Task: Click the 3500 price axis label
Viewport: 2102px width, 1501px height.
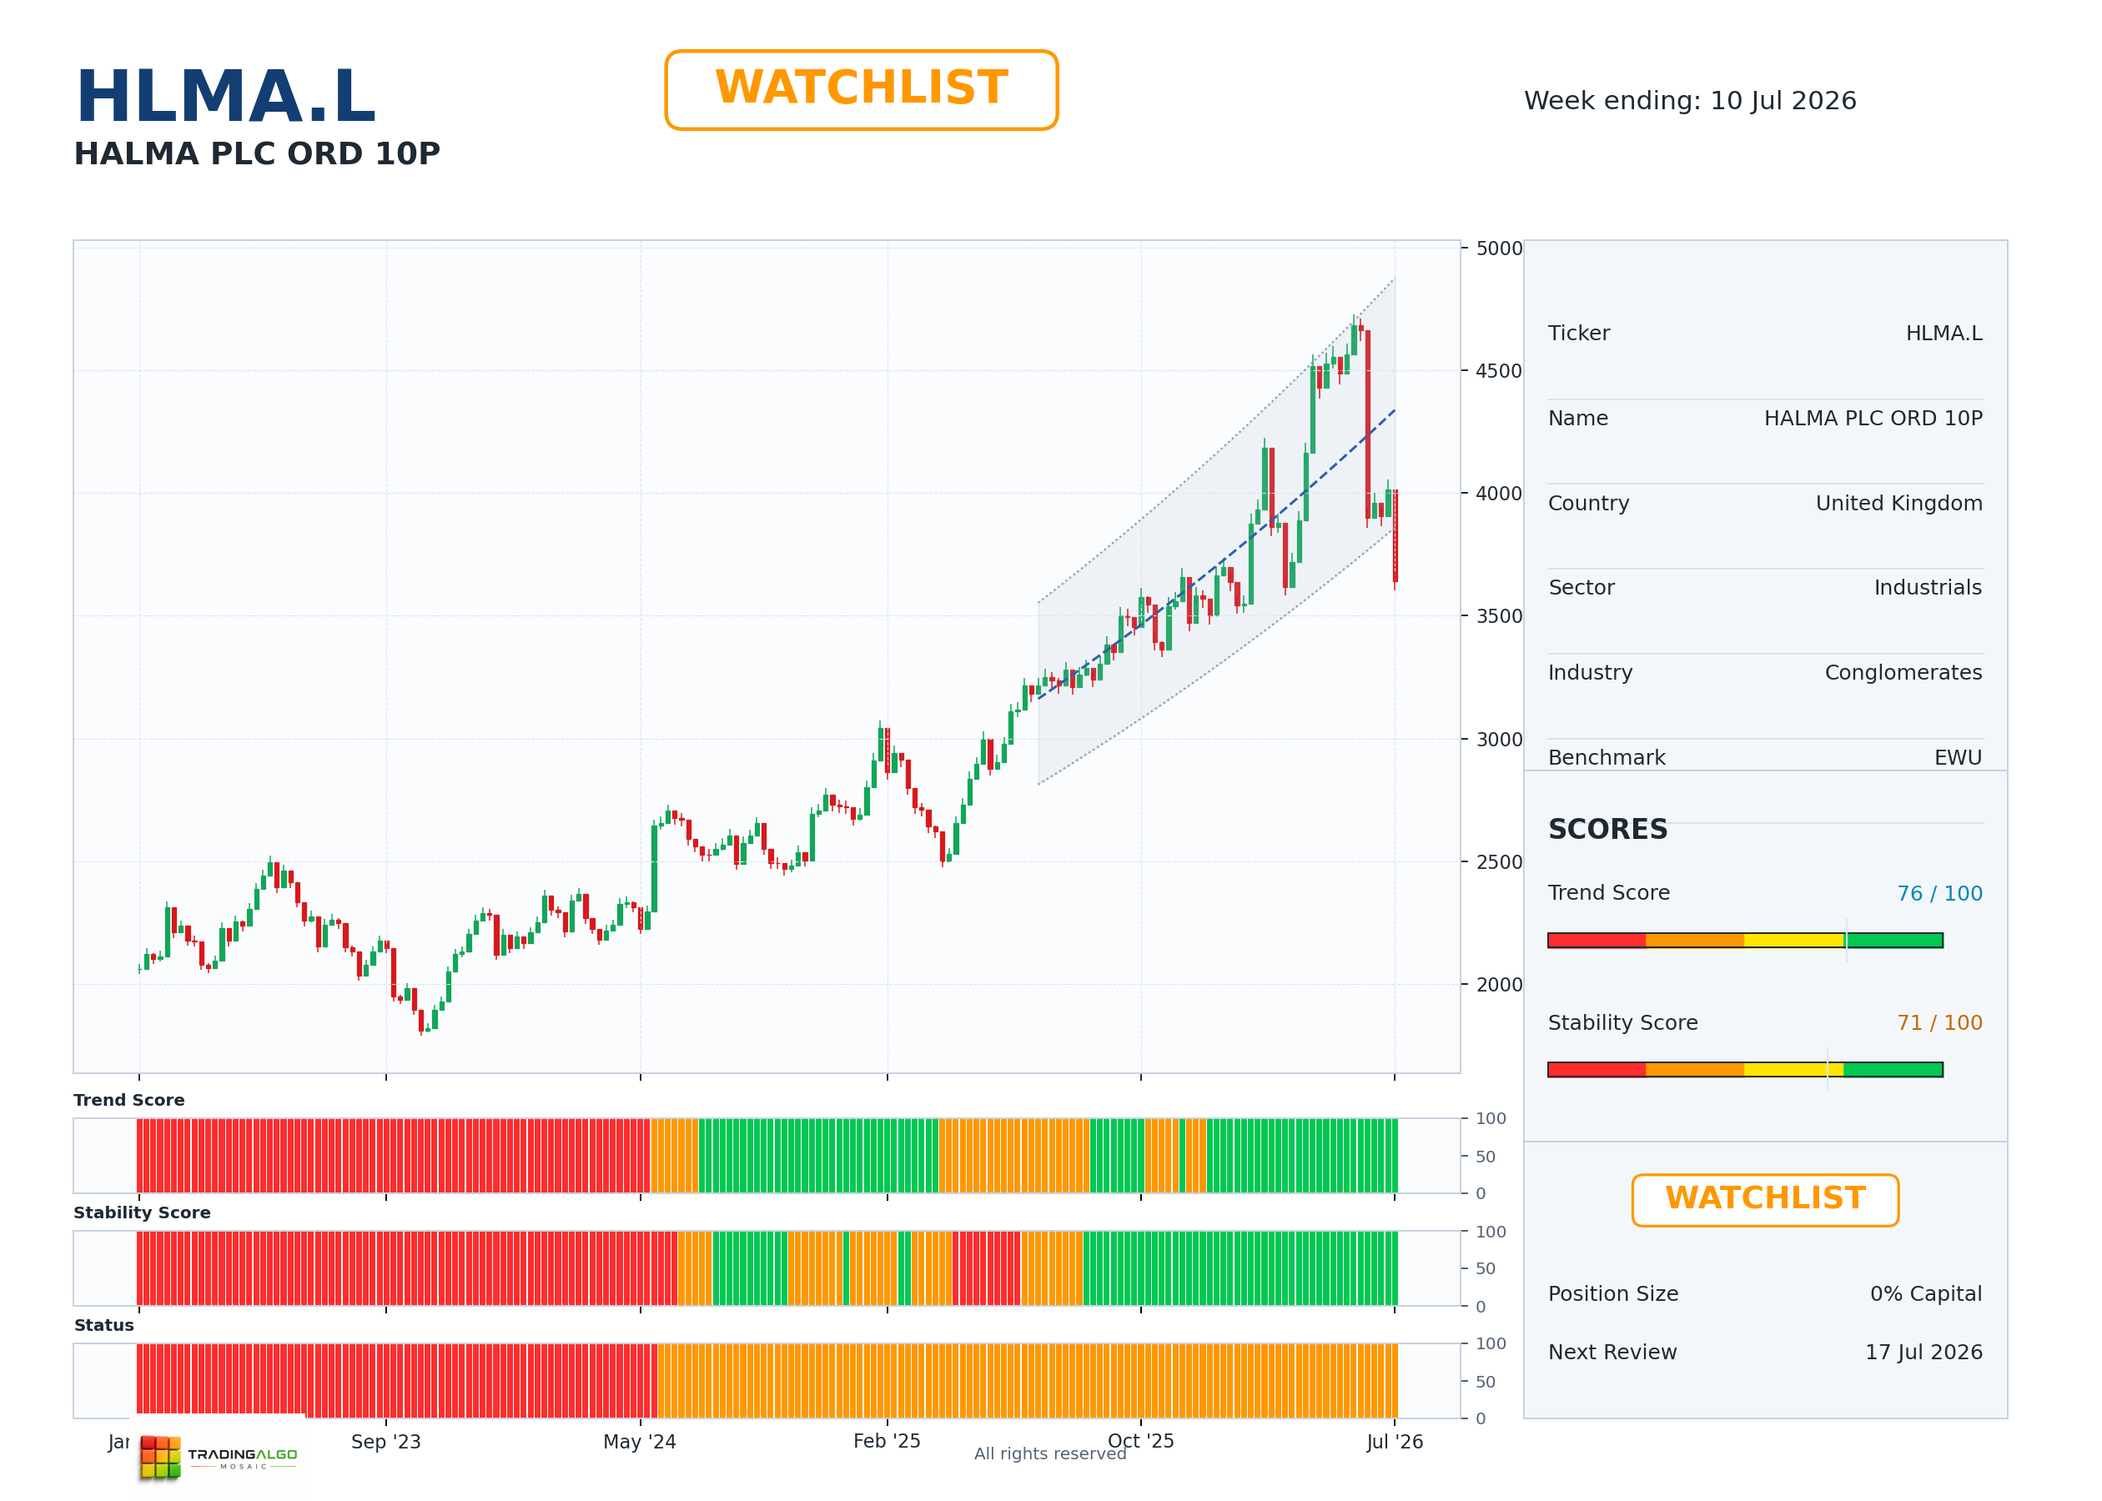Action: tap(1498, 615)
